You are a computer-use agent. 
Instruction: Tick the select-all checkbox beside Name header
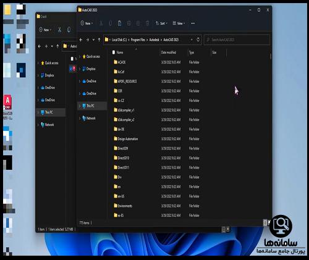114,52
